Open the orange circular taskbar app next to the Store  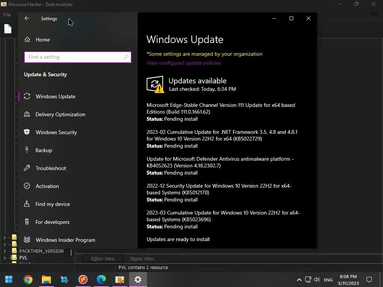pyautogui.click(x=83, y=280)
